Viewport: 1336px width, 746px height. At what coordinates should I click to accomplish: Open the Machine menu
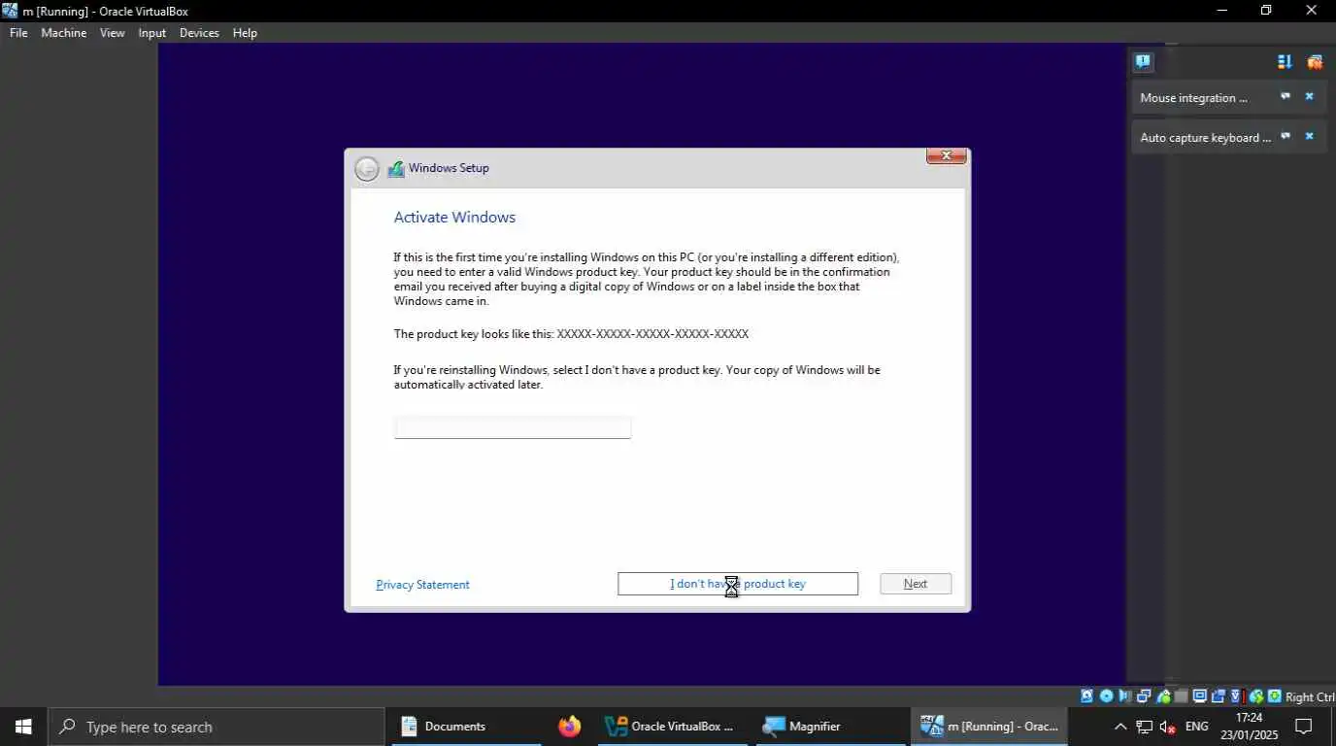click(x=63, y=32)
